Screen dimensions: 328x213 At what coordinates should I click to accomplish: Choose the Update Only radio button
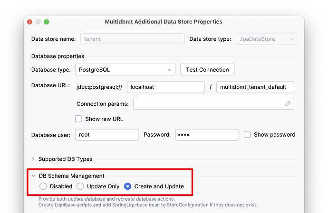click(80, 186)
